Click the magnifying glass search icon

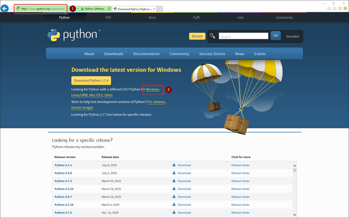pyautogui.click(x=212, y=36)
